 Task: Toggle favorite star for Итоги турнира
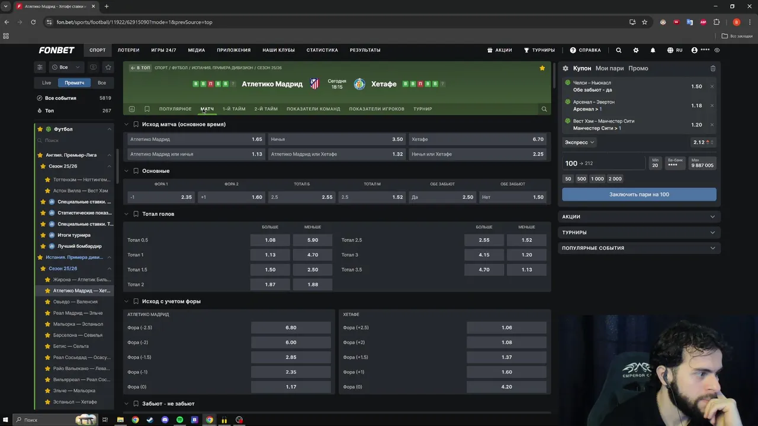(x=43, y=235)
